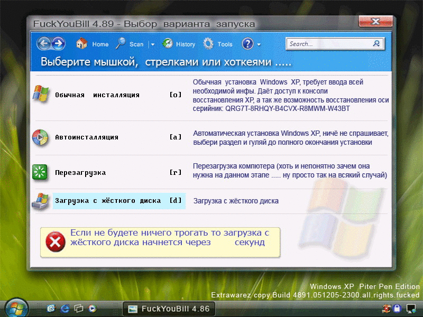Click the search person icon in Search box
Image resolution: width=423 pixels, height=317 pixels.
[x=376, y=43]
